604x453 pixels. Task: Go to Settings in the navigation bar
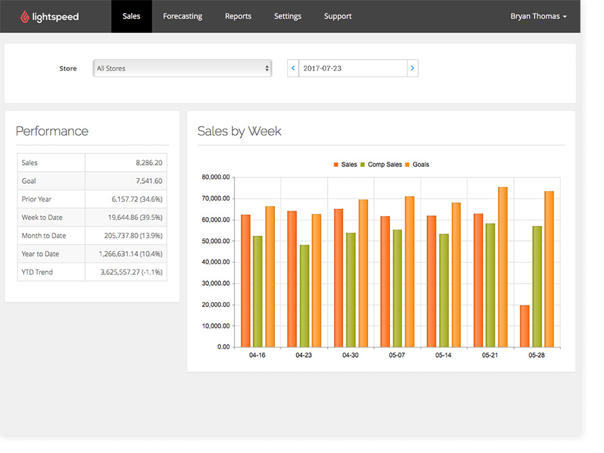coord(288,16)
